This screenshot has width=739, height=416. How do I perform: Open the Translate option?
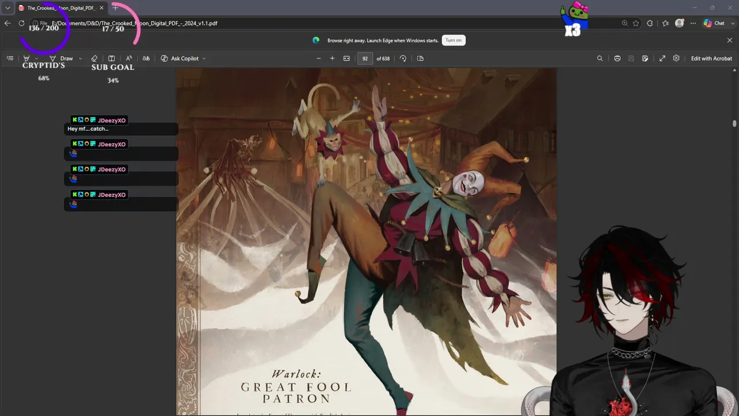[x=146, y=58]
